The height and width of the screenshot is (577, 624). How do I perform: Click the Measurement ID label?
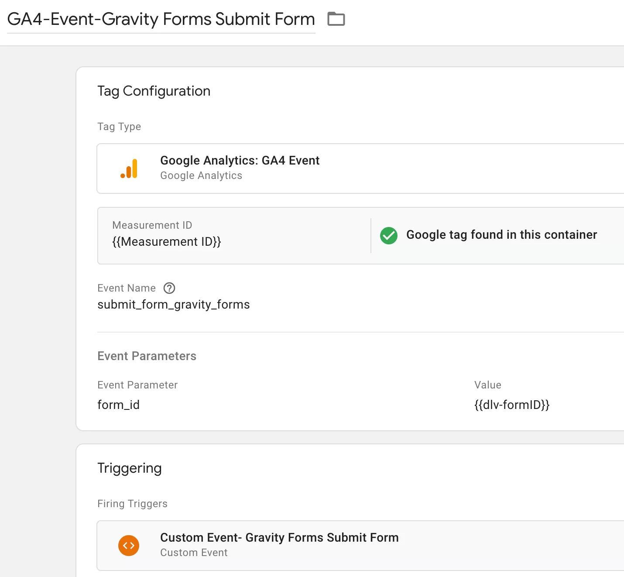pos(152,225)
